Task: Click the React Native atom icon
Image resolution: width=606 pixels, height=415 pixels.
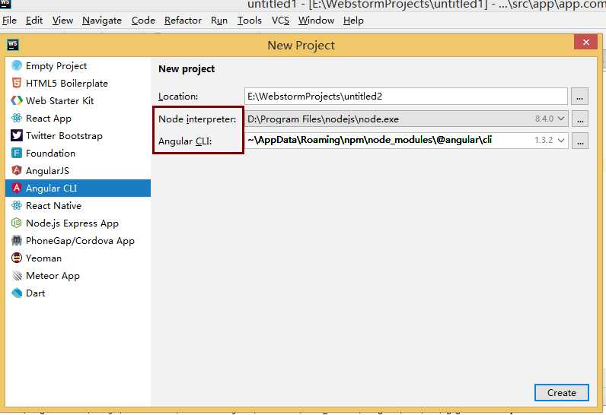Action: click(x=17, y=205)
